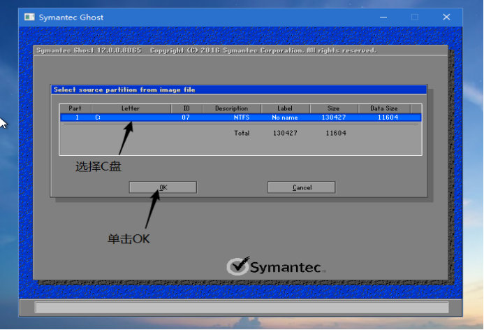Click the Part column header
The width and height of the screenshot is (484, 330).
coord(75,108)
